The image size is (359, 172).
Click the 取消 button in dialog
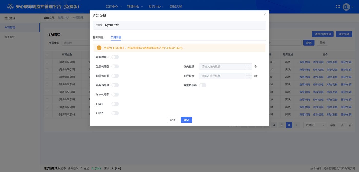pos(173,120)
